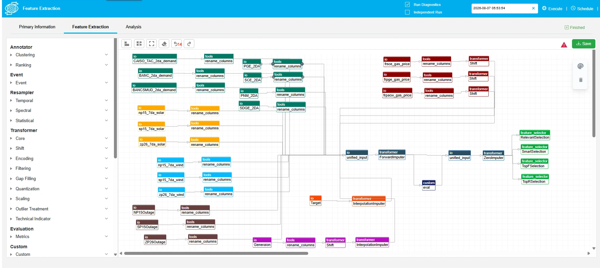The width and height of the screenshot is (600, 268).
Task: Click the Finished status label
Action: click(575, 28)
